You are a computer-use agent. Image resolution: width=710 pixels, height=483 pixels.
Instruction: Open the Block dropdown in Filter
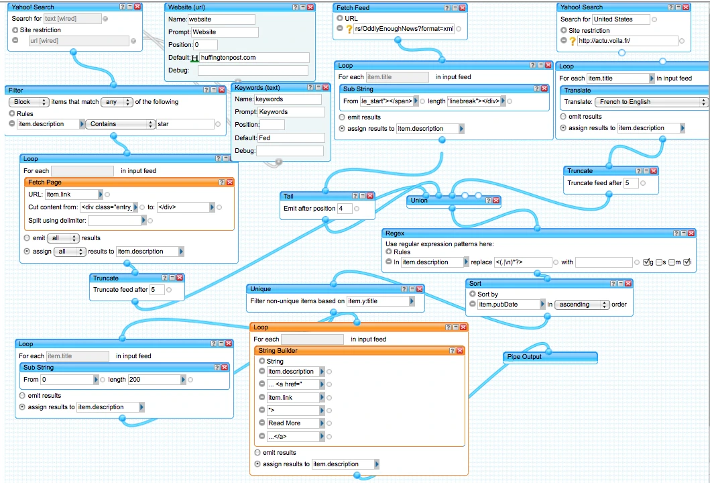click(29, 102)
